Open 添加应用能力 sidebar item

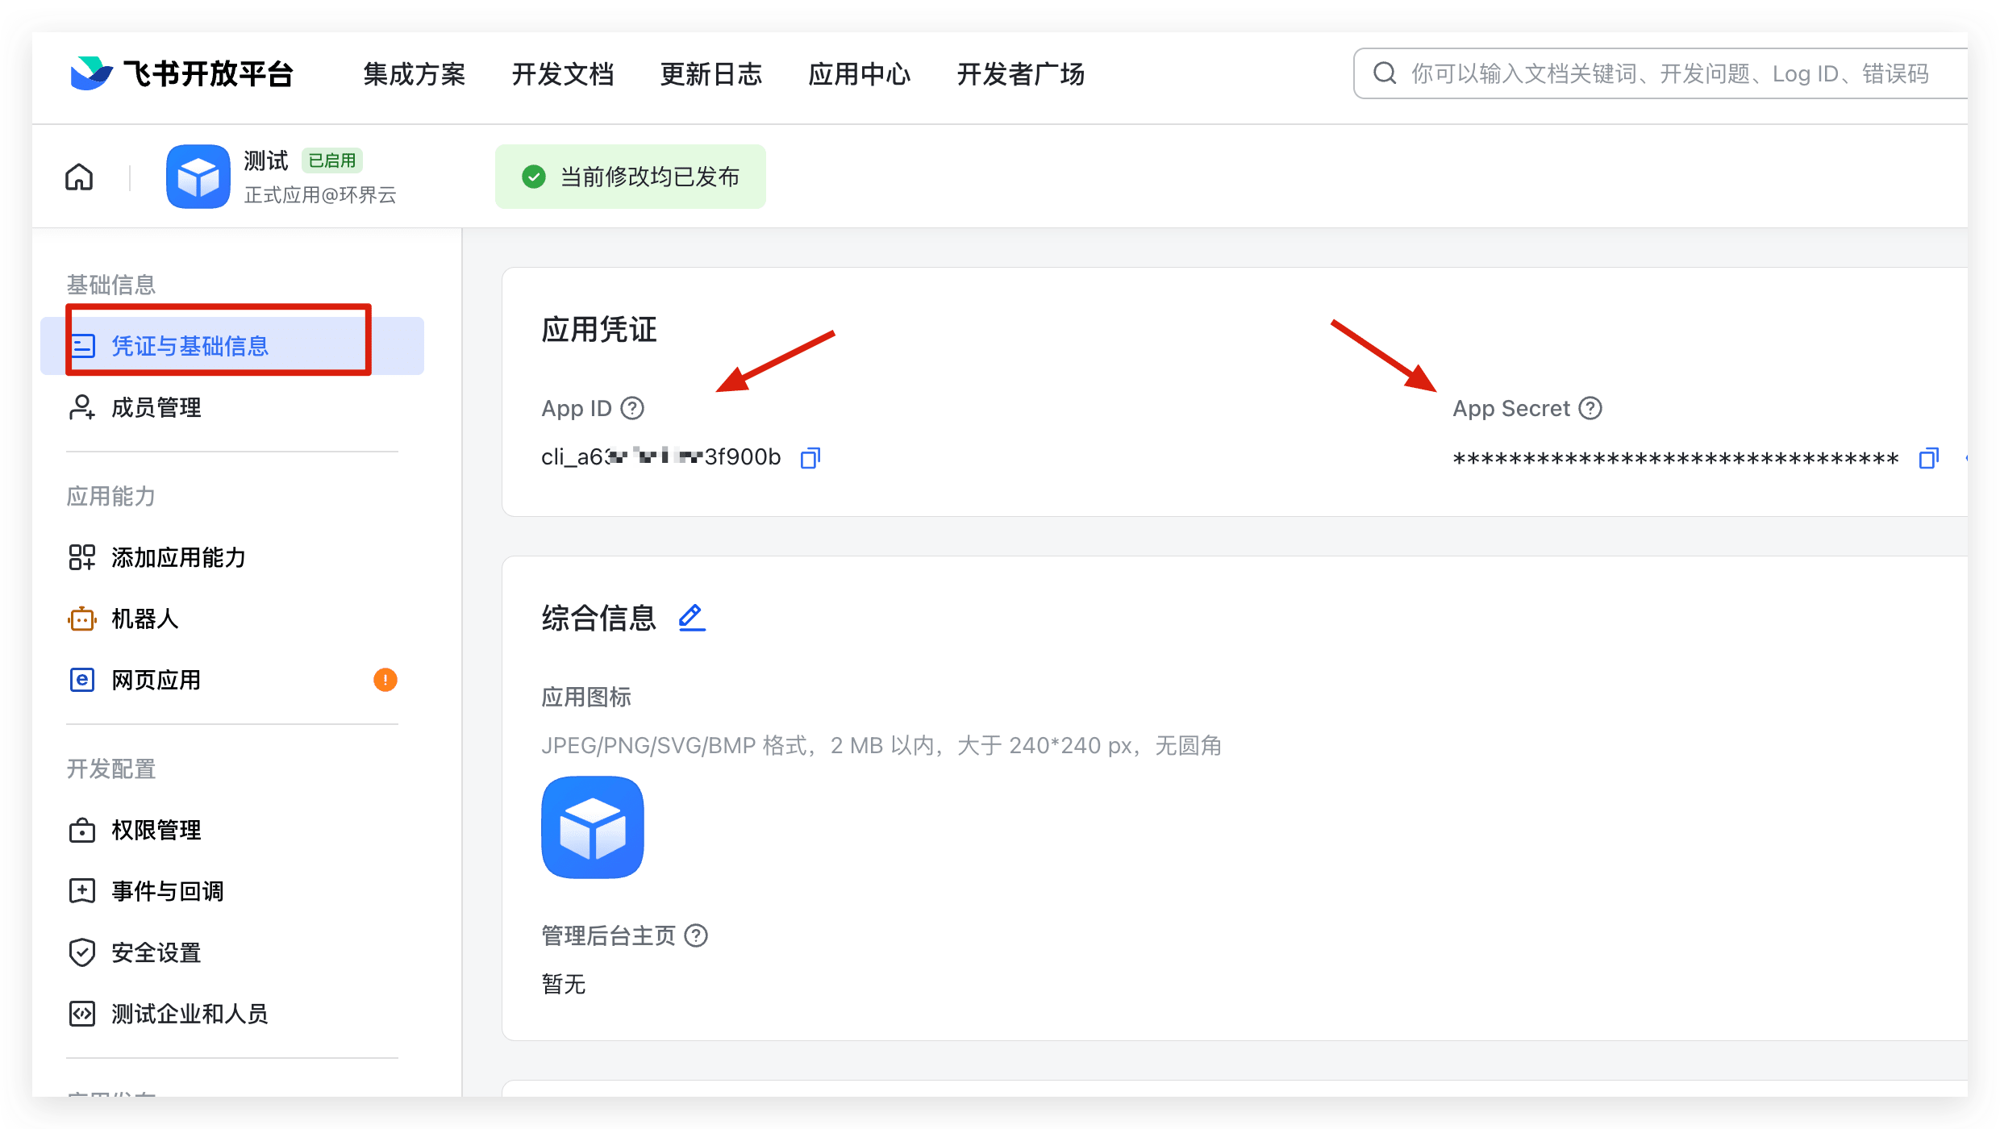(177, 557)
